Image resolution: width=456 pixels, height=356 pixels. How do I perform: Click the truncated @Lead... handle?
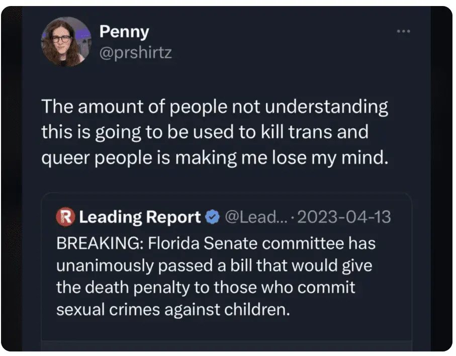(x=256, y=217)
